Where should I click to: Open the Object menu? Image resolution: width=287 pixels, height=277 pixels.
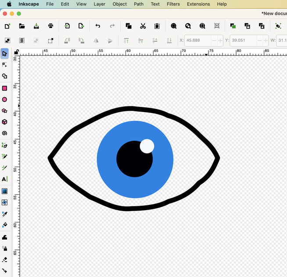(x=119, y=4)
